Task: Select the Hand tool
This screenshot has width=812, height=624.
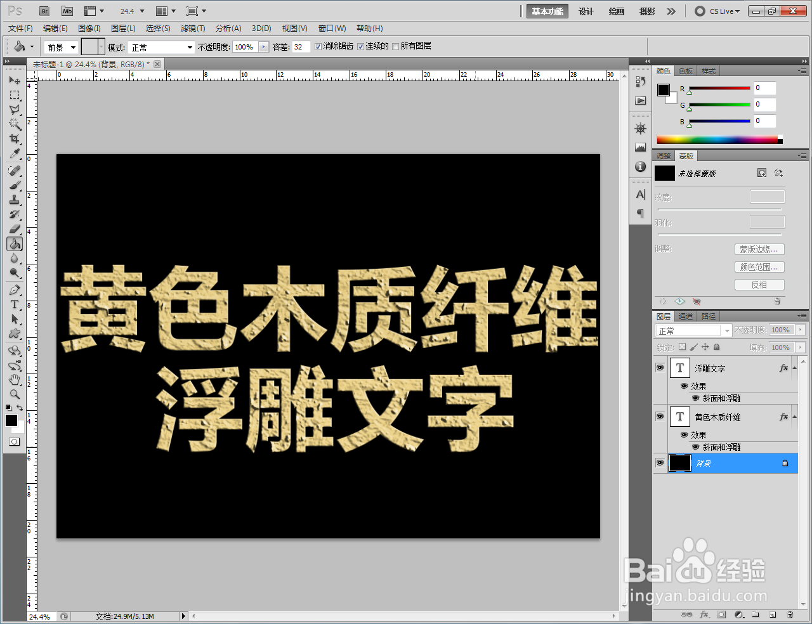Action: tap(15, 380)
